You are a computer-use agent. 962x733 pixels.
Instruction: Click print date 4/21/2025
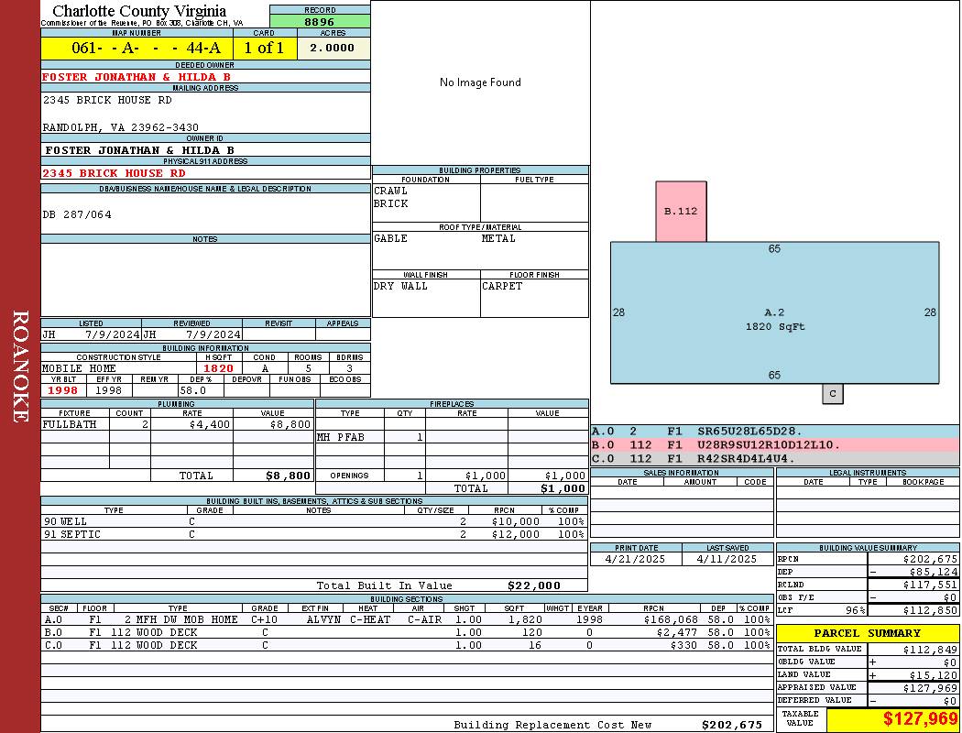pos(635,560)
